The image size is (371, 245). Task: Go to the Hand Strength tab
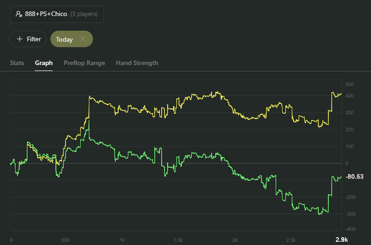coord(137,63)
